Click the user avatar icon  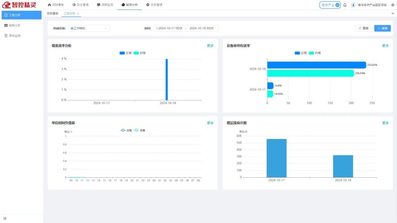(x=353, y=5)
